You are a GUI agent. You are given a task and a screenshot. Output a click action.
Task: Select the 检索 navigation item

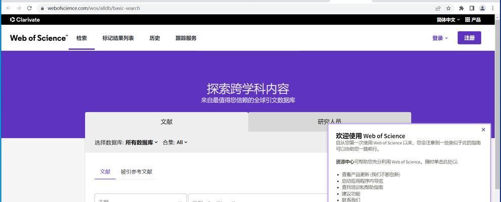coord(81,38)
